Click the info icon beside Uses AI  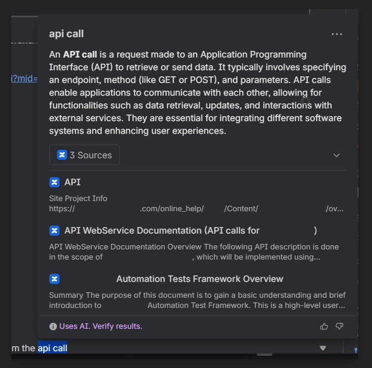(53, 326)
